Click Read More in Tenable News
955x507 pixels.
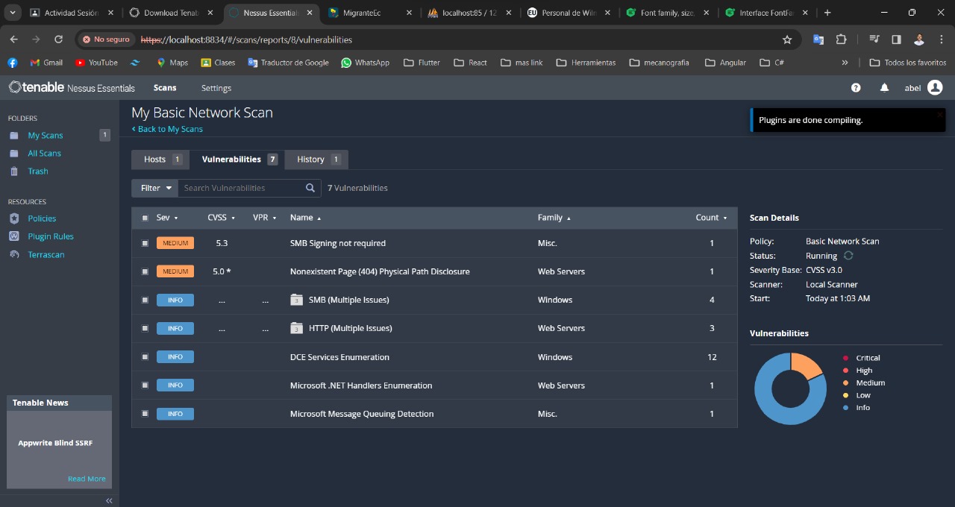tap(87, 479)
